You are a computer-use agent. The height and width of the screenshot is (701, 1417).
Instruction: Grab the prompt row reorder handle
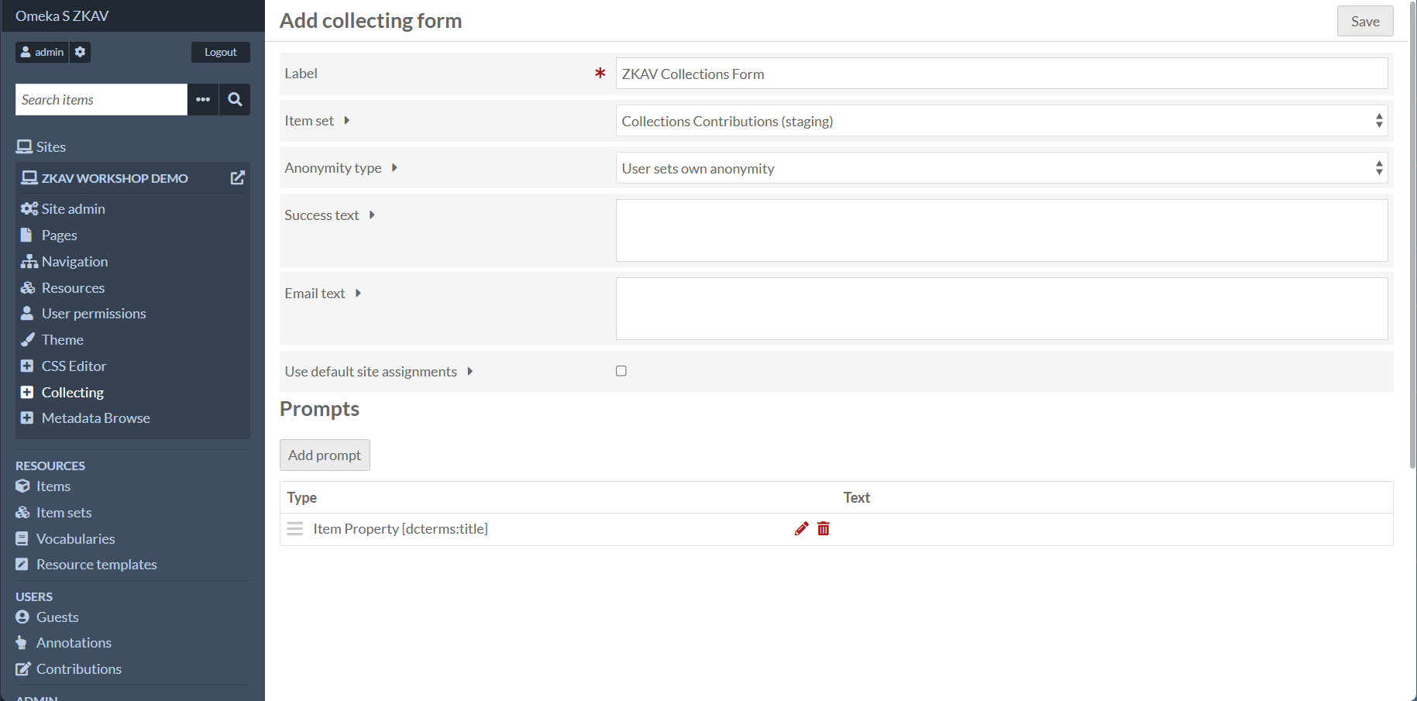(x=294, y=529)
